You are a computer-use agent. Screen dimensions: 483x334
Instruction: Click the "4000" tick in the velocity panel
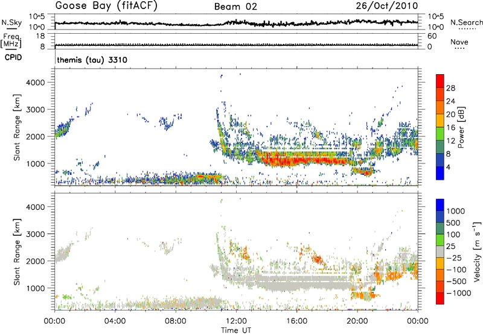(x=35, y=207)
